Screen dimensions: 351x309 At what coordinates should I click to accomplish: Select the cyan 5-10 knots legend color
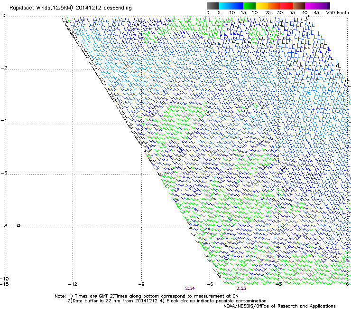tap(224, 6)
